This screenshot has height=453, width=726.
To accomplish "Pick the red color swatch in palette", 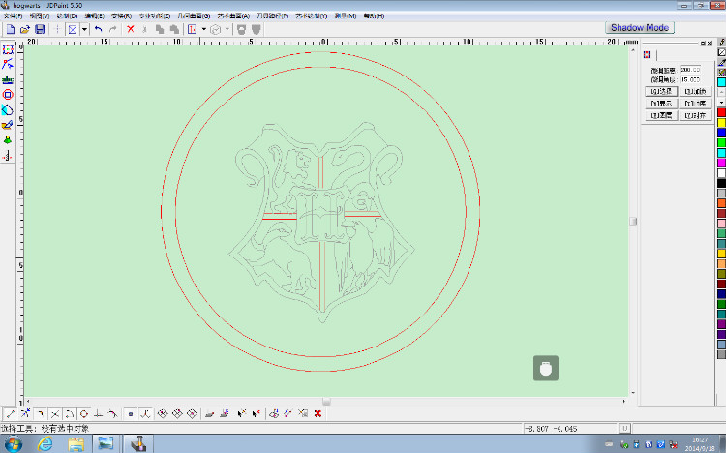I will click(x=721, y=113).
